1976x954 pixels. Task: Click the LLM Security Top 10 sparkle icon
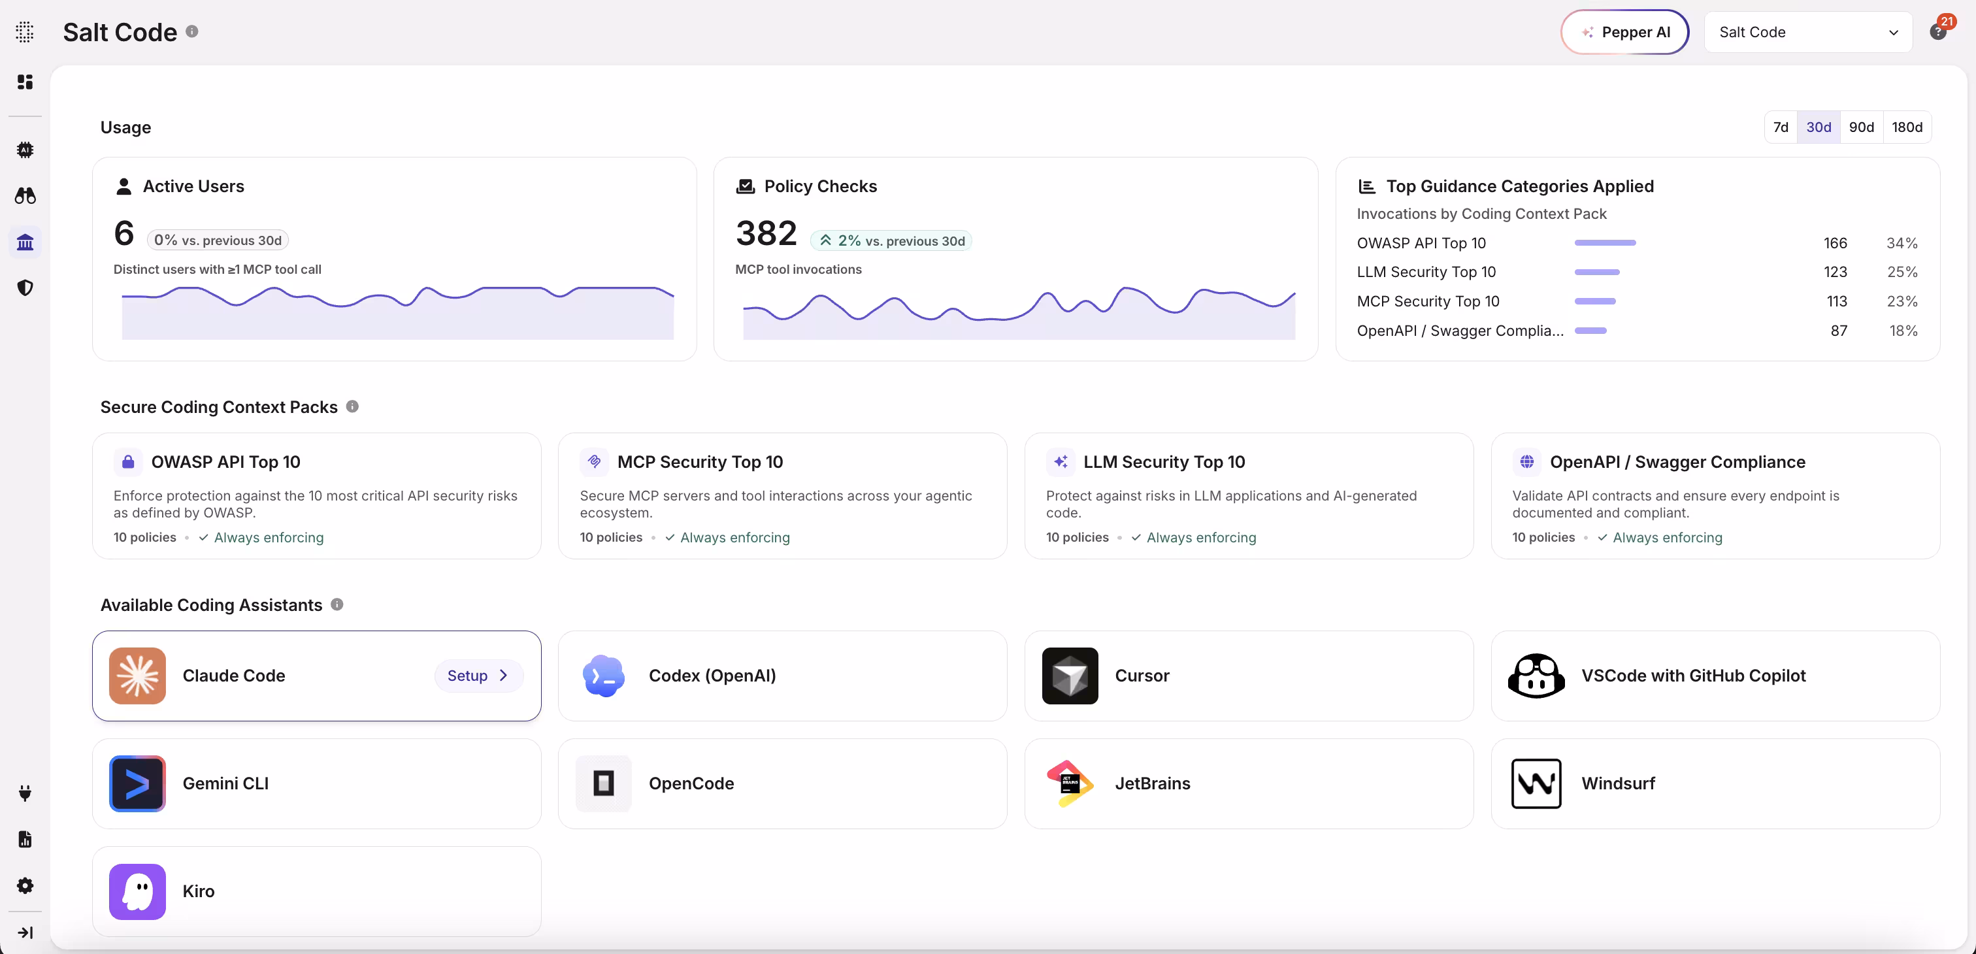coord(1061,462)
